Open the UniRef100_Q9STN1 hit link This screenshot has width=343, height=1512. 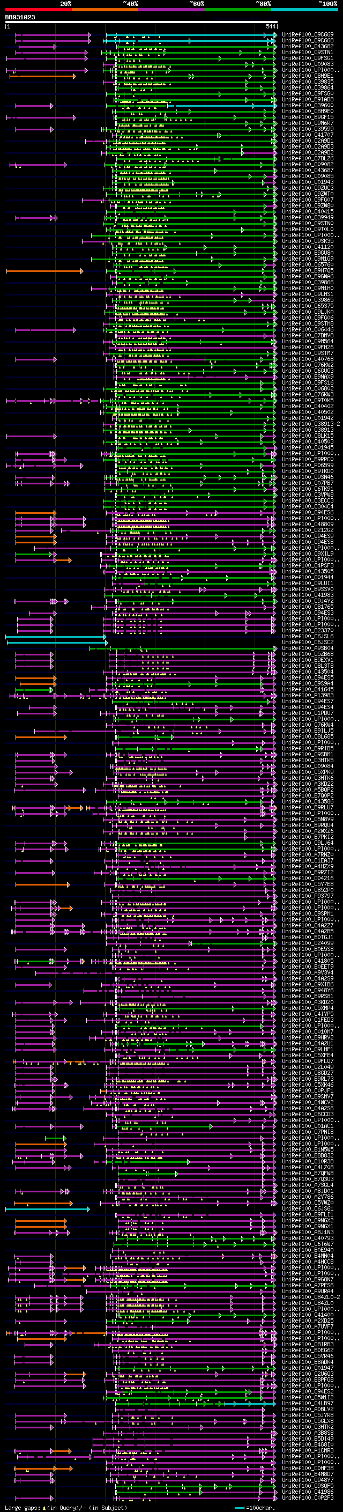(x=307, y=52)
